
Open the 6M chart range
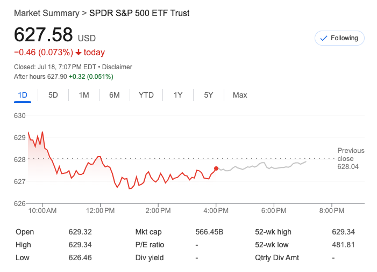pyautogui.click(x=114, y=95)
